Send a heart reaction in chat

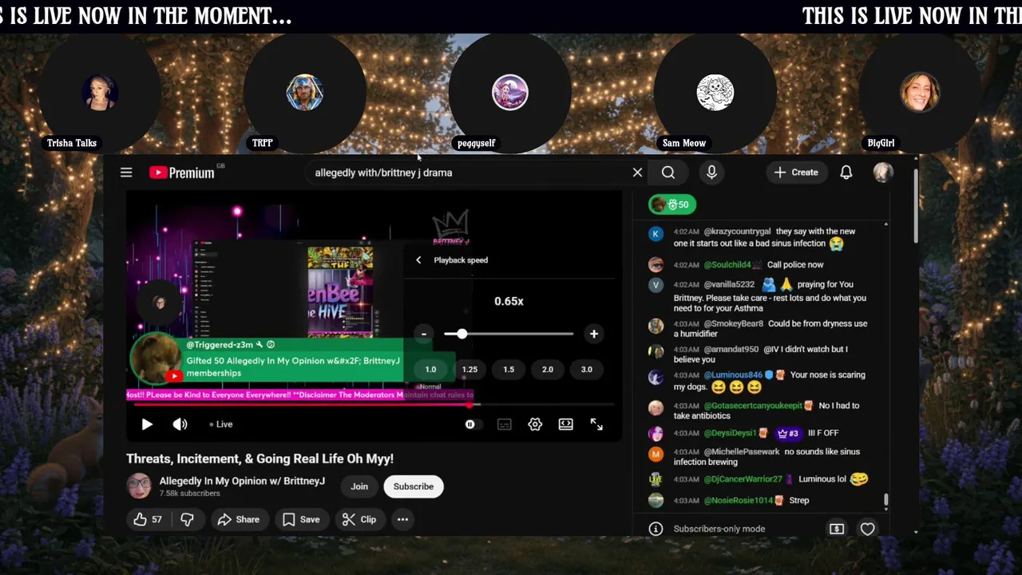point(867,529)
